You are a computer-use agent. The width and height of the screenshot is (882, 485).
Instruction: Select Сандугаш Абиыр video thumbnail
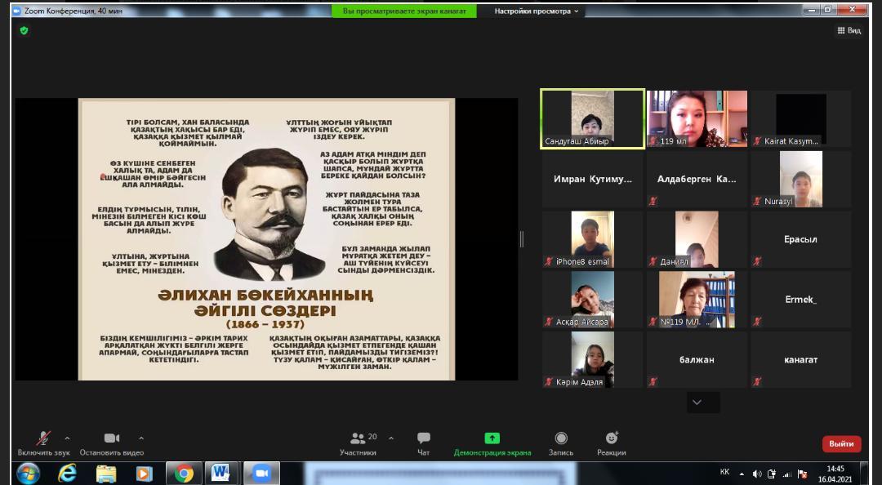592,118
